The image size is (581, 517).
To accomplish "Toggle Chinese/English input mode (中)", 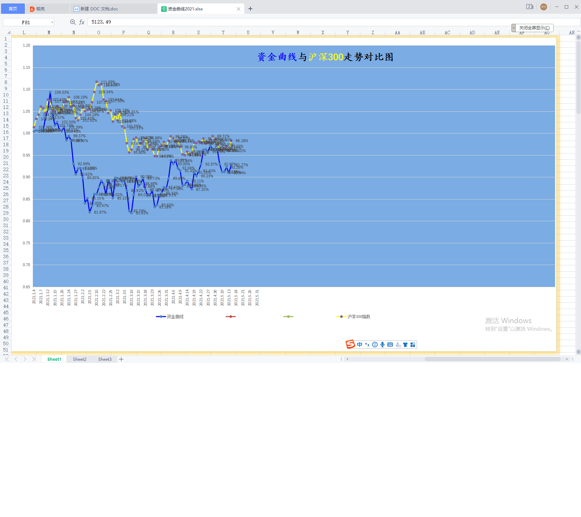I will [360, 345].
